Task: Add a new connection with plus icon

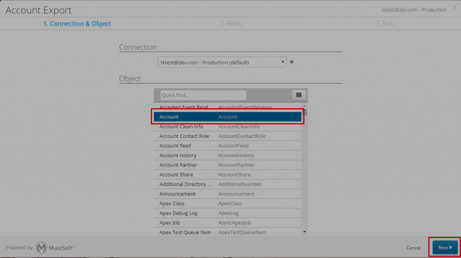Action: pyautogui.click(x=292, y=62)
